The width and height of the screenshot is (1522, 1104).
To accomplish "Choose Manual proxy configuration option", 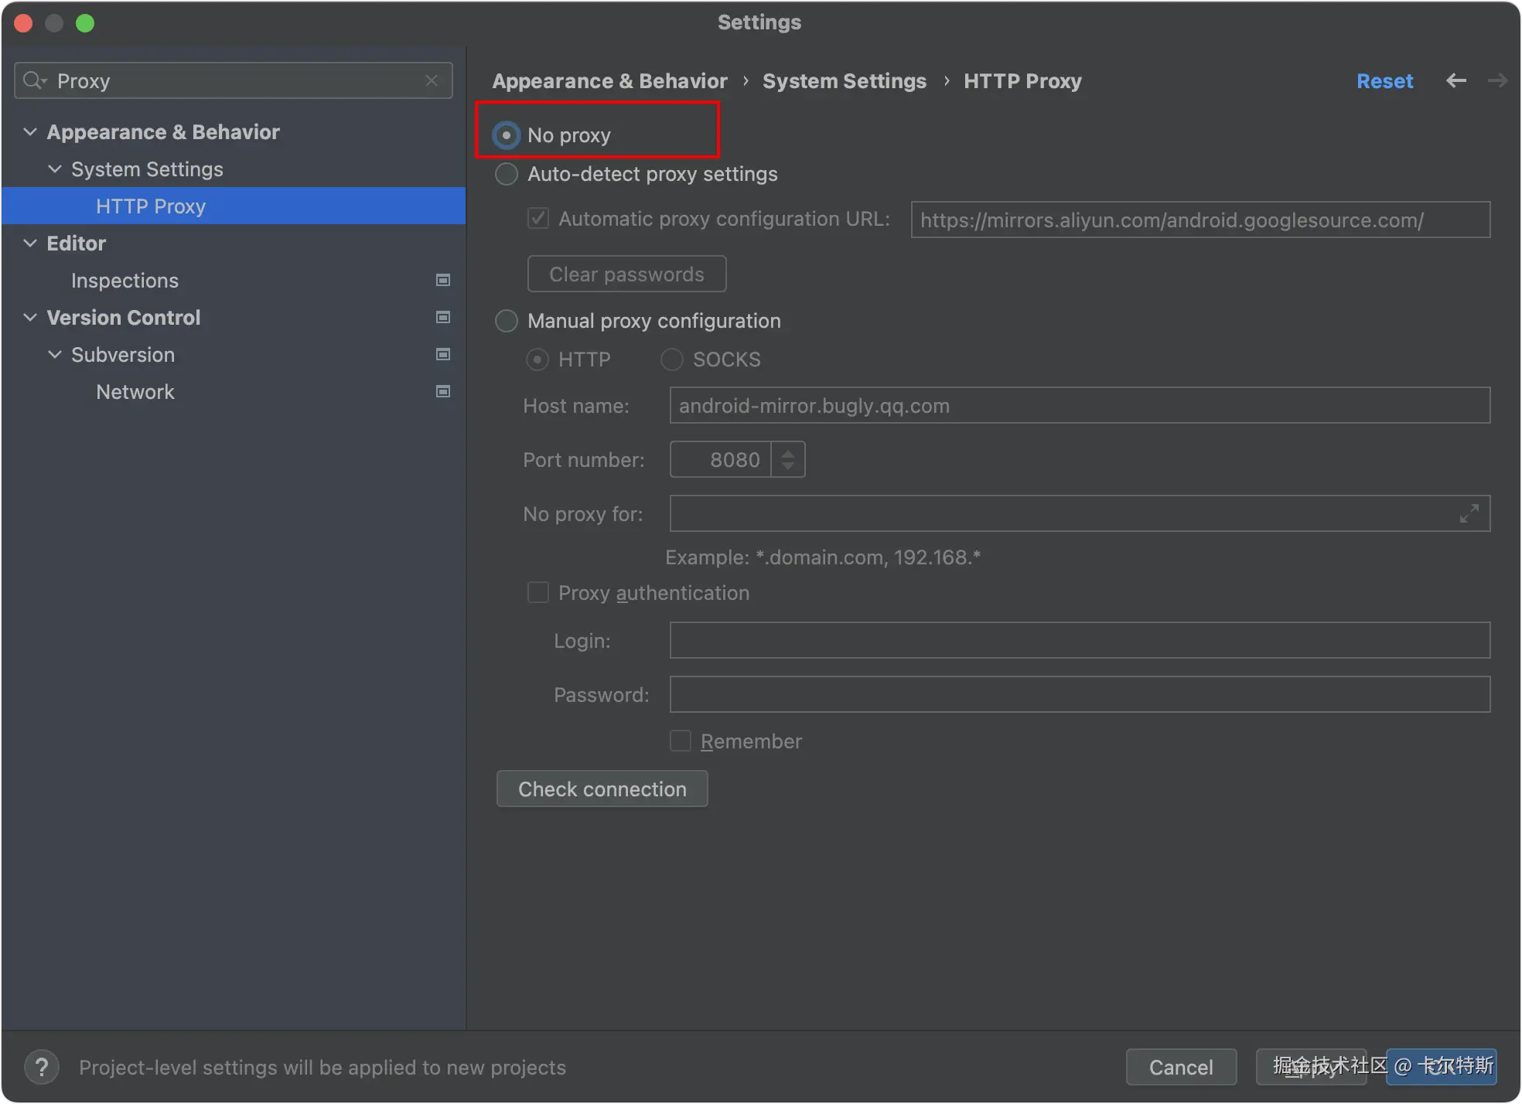I will [507, 321].
